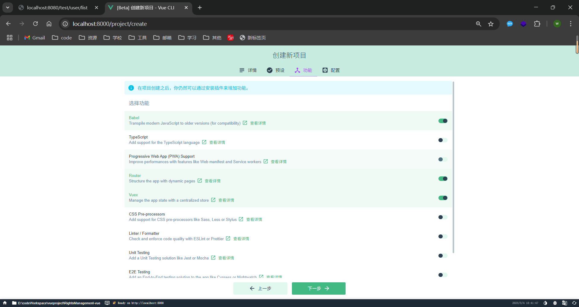The image size is (579, 307).
Task: Enable Unit Testing toggle
Action: (443, 256)
